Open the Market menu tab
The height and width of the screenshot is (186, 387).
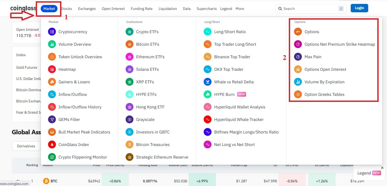click(49, 9)
